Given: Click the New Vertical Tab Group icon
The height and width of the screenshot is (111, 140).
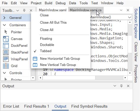Looking at the screenshot, I should 35,65.
